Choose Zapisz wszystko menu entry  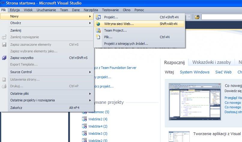[x=47, y=58]
